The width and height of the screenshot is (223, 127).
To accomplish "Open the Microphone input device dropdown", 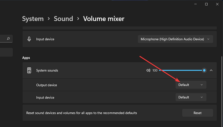I will pos(175,39).
